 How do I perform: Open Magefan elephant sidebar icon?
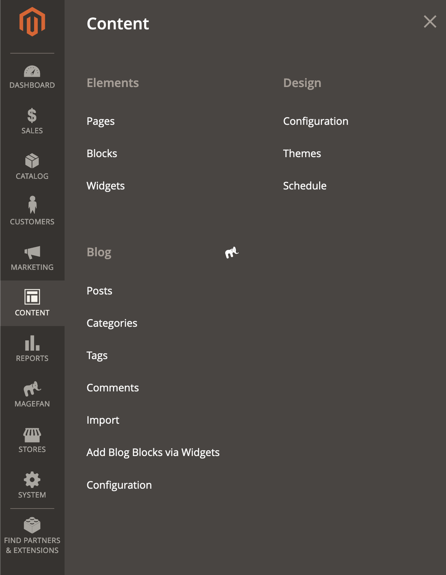click(32, 389)
